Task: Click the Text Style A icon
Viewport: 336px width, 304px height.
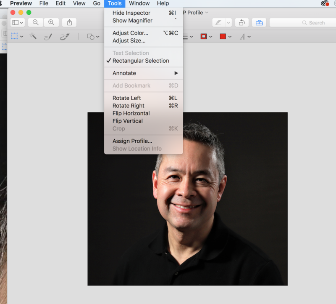Action: click(x=242, y=37)
